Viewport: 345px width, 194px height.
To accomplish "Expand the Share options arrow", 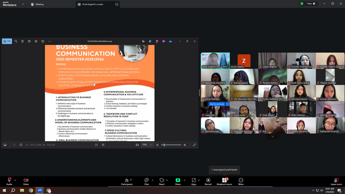I will pos(184,180).
